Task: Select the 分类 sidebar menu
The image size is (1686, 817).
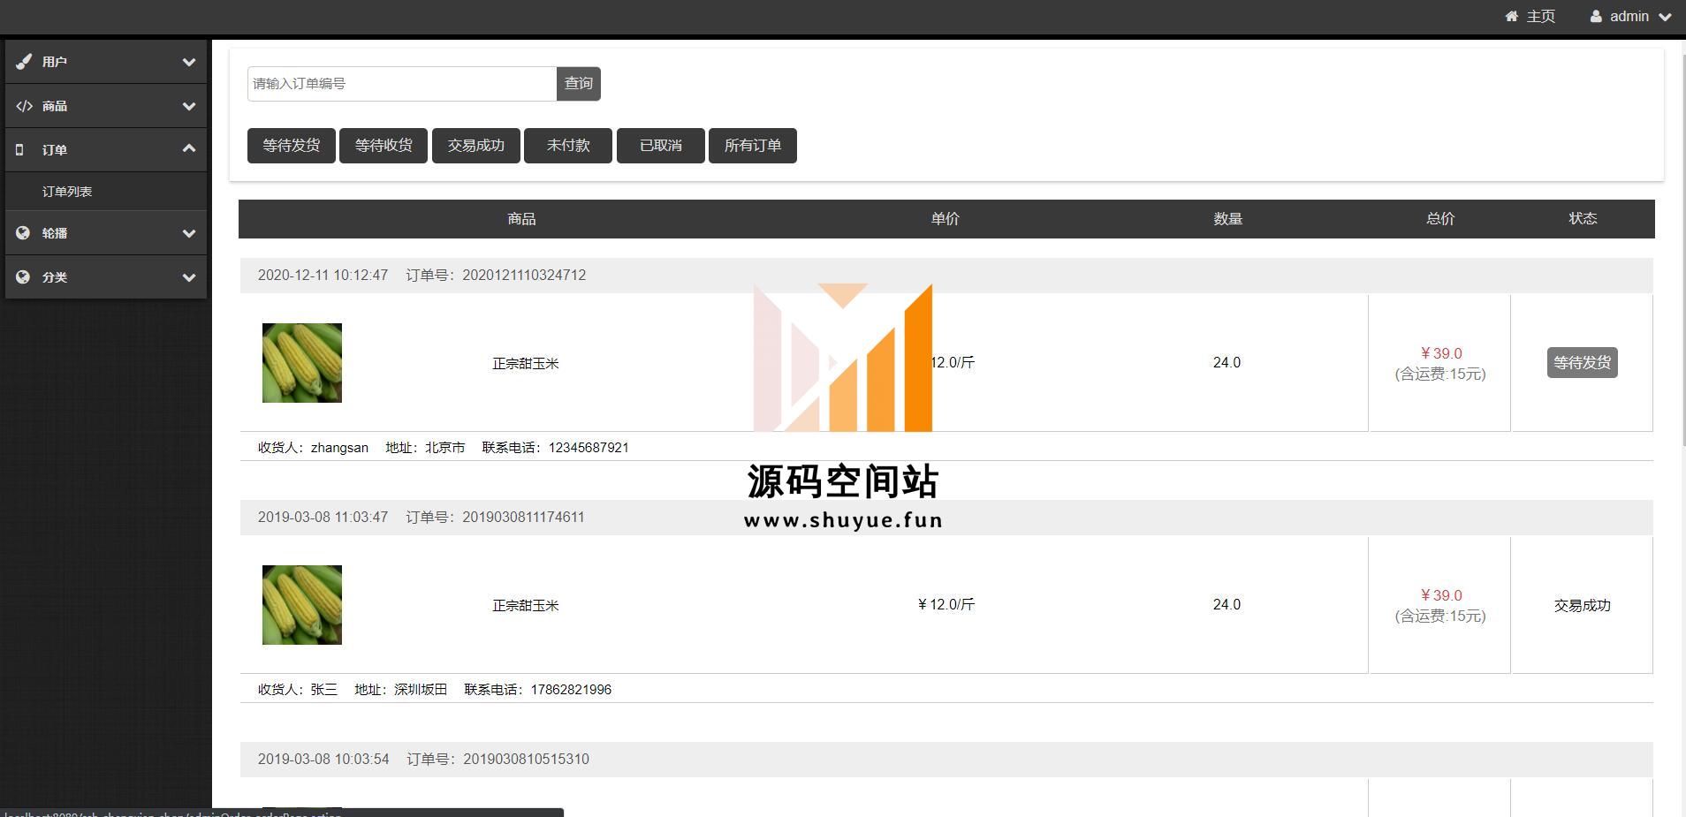Action: [x=106, y=277]
